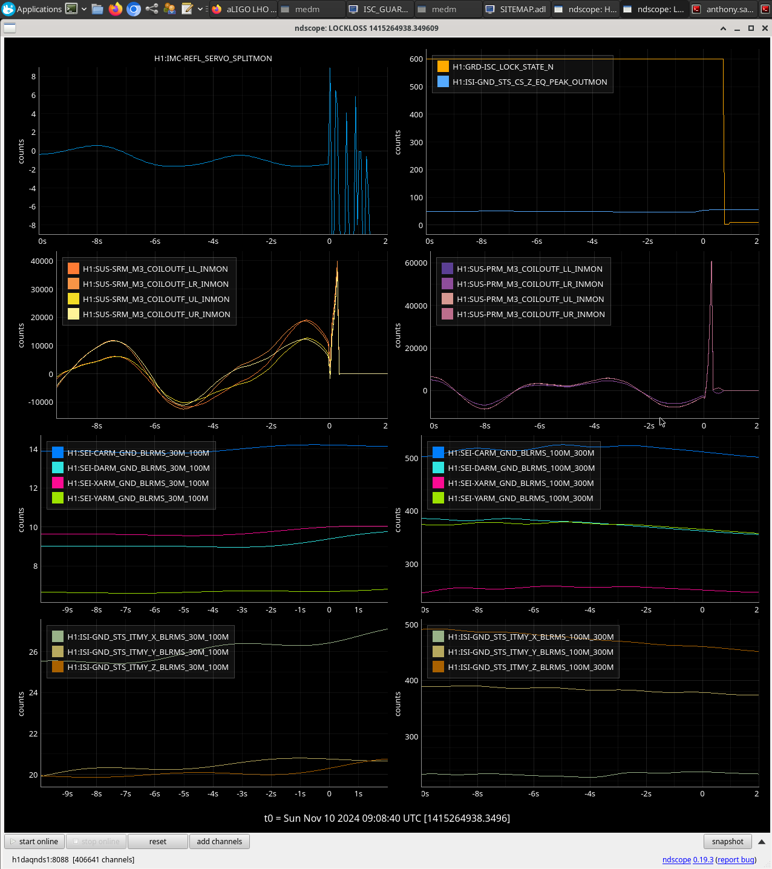This screenshot has width=772, height=869.
Task: Click the H1:IMC-REFL_SERVO_SPLITMON plot title
Action: 213,58
